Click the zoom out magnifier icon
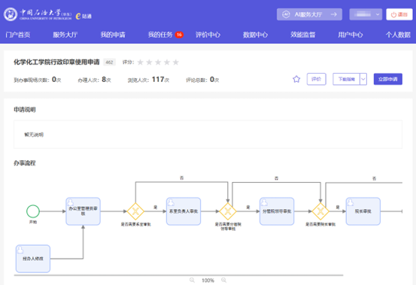 tap(192, 280)
